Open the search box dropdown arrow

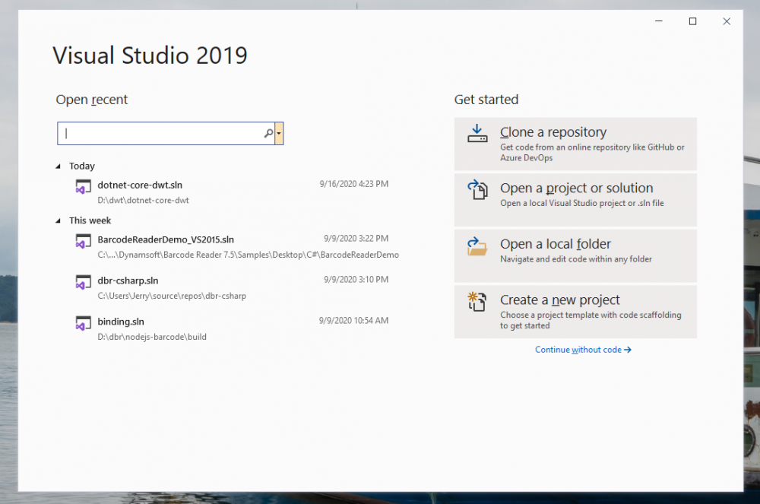[280, 134]
